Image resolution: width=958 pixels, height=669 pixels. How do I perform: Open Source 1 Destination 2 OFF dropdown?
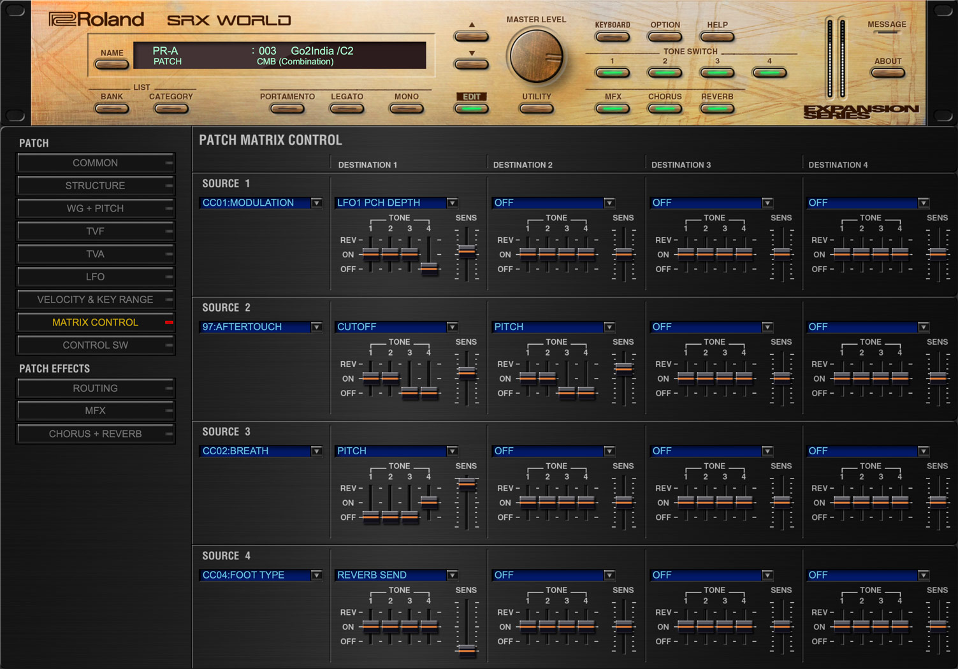click(554, 203)
